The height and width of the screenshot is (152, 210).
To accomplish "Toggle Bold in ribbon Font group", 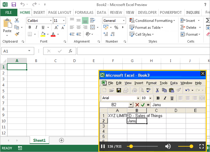I will click(30, 27).
